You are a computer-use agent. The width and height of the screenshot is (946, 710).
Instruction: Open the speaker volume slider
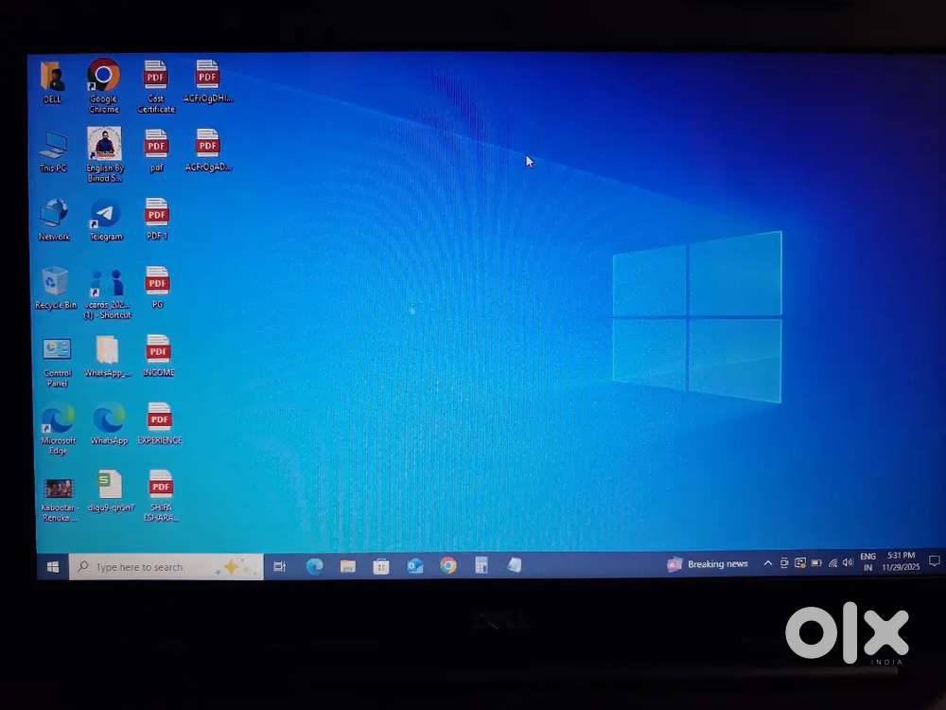[848, 563]
